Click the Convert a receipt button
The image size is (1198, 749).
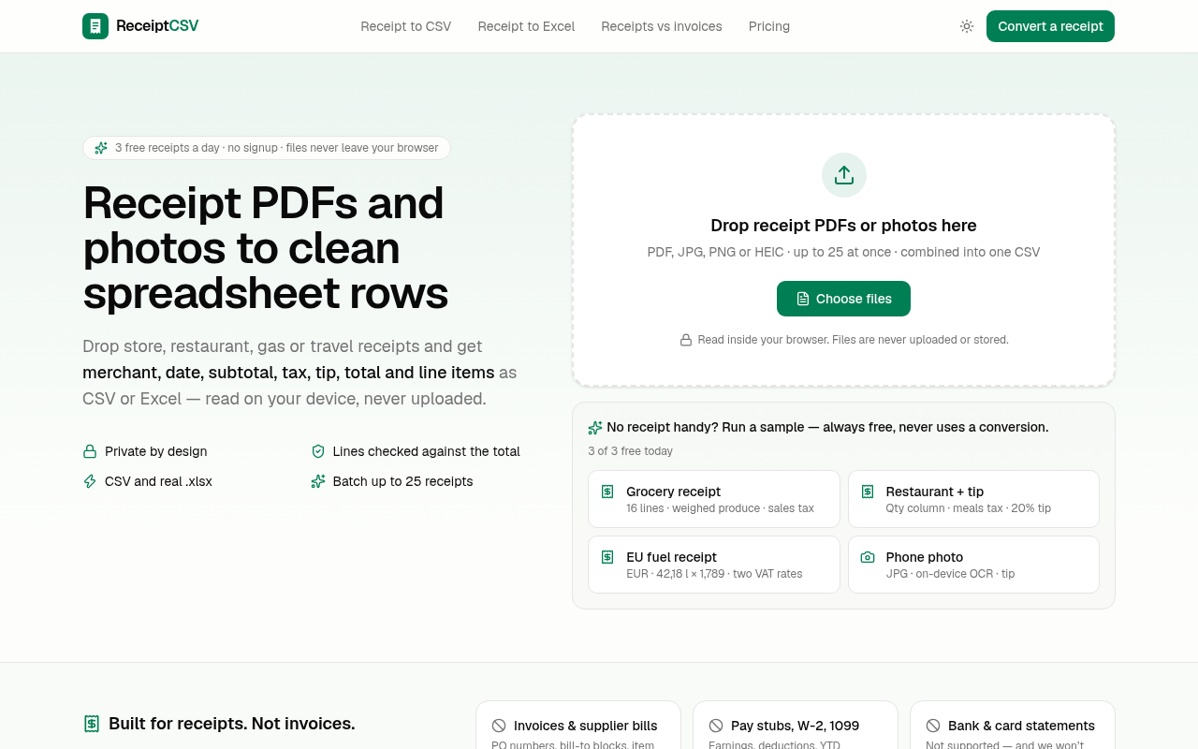click(x=1050, y=26)
